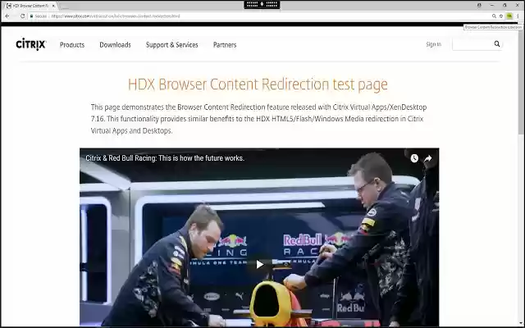Close the HDX Browser Content tab
The height and width of the screenshot is (328, 525).
[53, 6]
